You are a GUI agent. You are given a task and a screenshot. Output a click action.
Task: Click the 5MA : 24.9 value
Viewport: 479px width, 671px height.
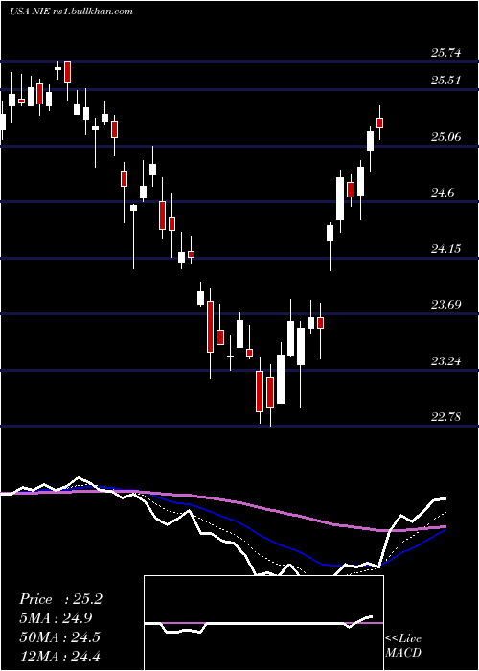[56, 618]
